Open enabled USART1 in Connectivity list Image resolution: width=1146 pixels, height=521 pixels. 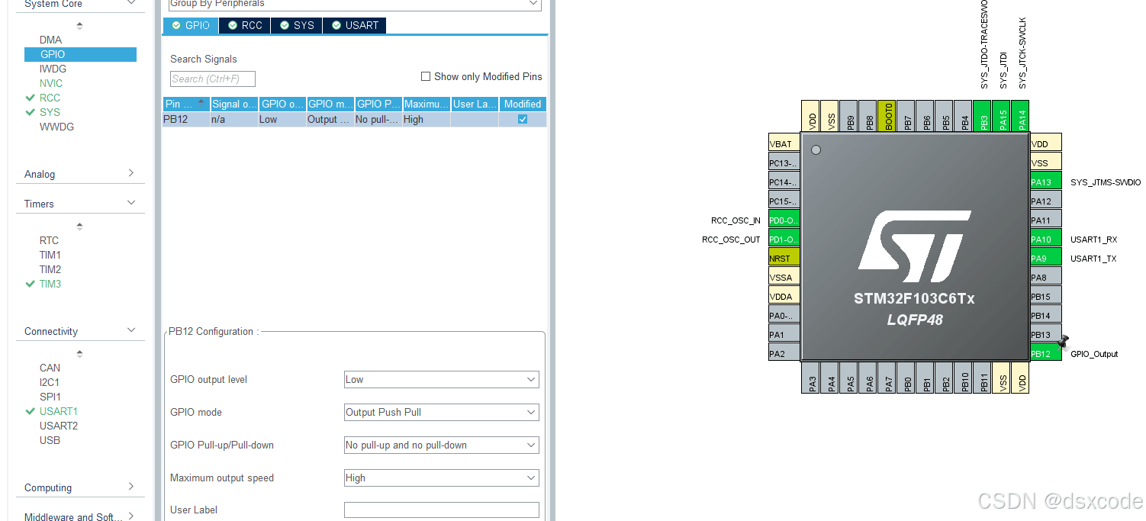coord(59,411)
